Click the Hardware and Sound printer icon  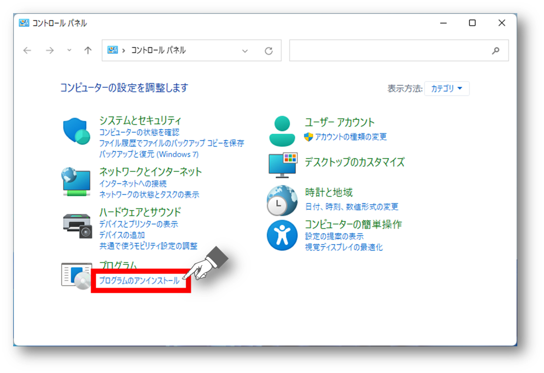click(x=77, y=226)
